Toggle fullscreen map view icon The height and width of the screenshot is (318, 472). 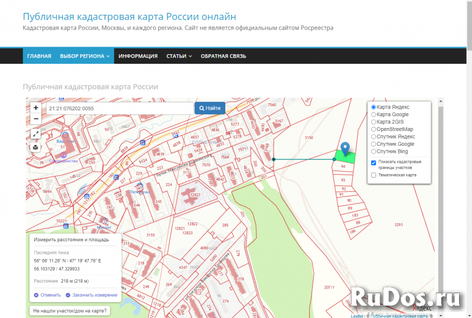pos(35,134)
